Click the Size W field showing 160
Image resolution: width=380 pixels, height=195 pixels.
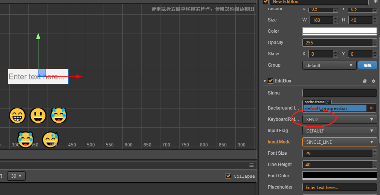point(321,20)
